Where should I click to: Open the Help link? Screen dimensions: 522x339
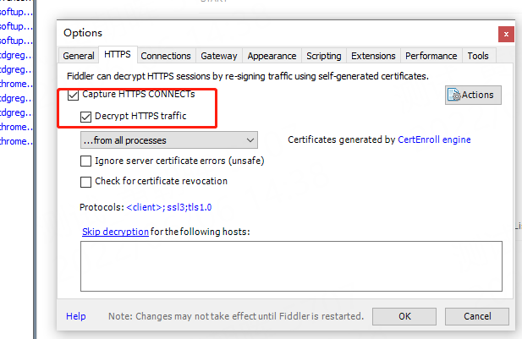[x=76, y=316]
